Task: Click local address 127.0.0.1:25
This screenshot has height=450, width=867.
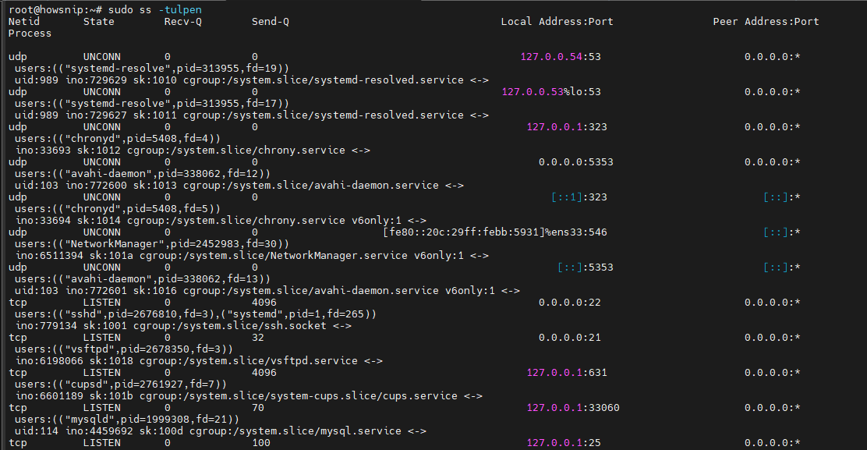Action: (x=564, y=442)
